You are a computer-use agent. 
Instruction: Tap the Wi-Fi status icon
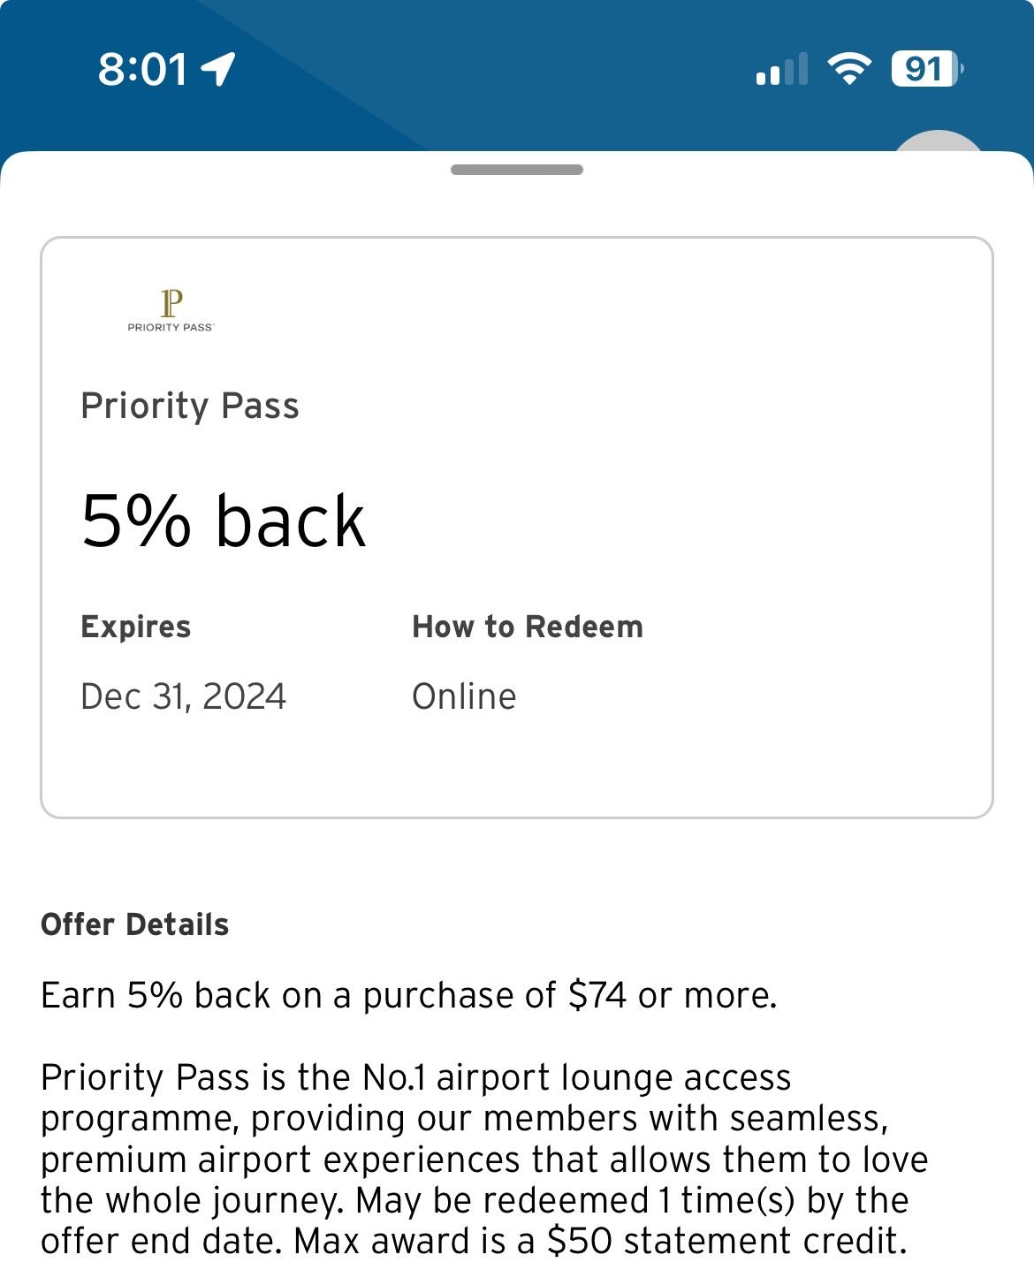(848, 69)
